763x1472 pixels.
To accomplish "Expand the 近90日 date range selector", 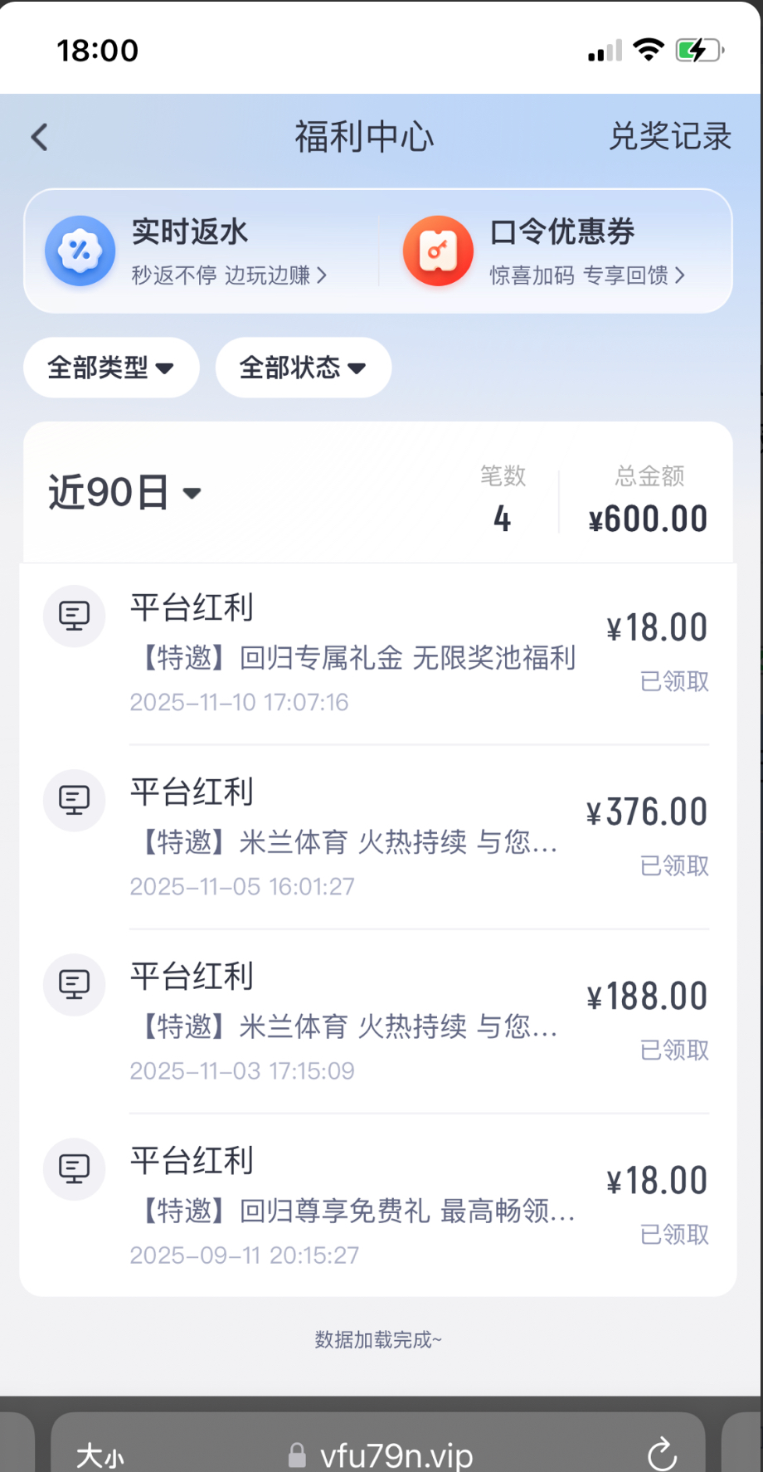I will click(124, 493).
